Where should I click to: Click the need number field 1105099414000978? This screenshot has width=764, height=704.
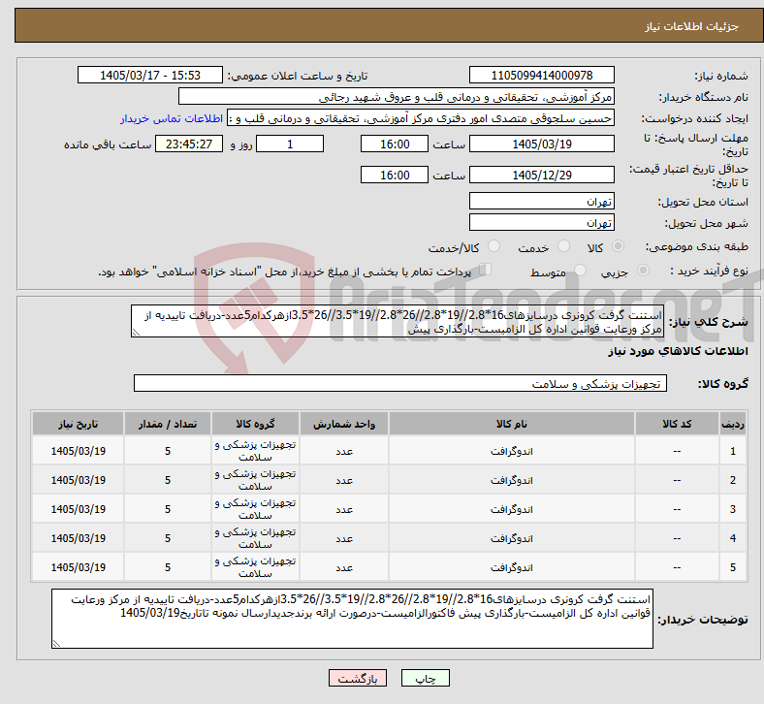(x=541, y=76)
